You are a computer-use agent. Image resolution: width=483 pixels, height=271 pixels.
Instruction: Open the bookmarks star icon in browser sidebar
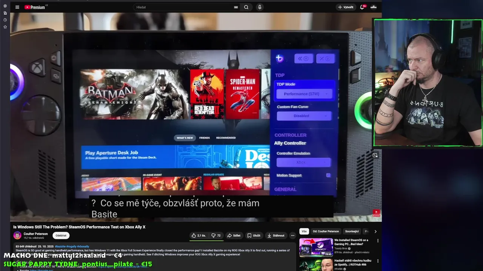5,27
